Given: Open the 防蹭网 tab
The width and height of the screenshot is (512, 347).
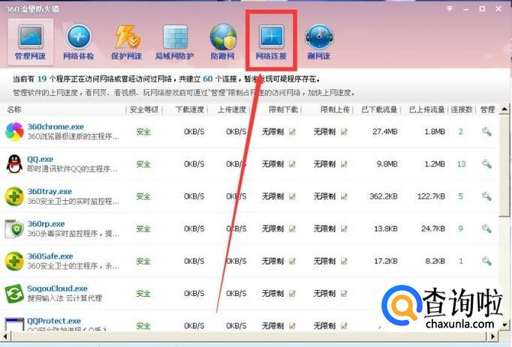Looking at the screenshot, I should [223, 42].
